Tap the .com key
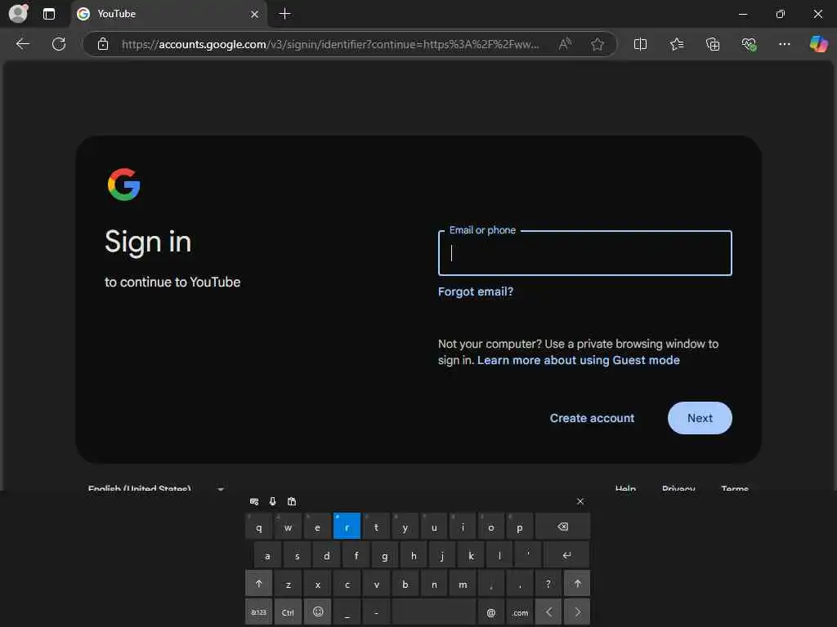The width and height of the screenshot is (837, 627). coord(519,612)
